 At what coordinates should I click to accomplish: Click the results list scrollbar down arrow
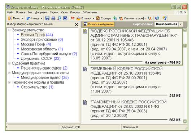coord(185,121)
